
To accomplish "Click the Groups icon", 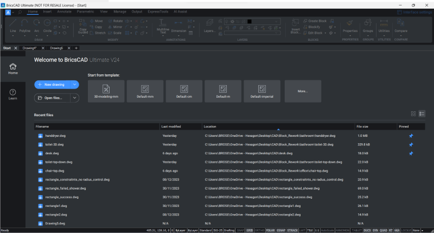I will click(x=368, y=23).
